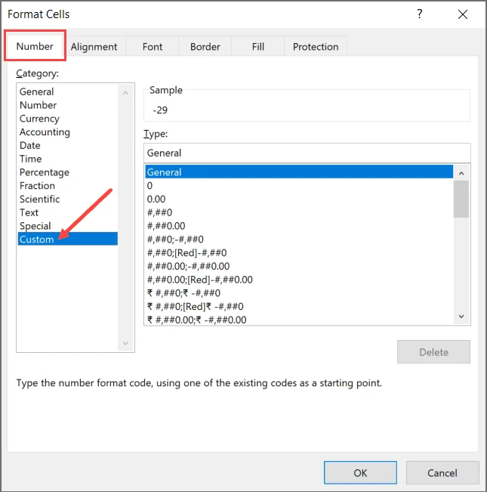The width and height of the screenshot is (487, 492).
Task: Click the Category list's scroll-down arrow
Action: (125, 343)
